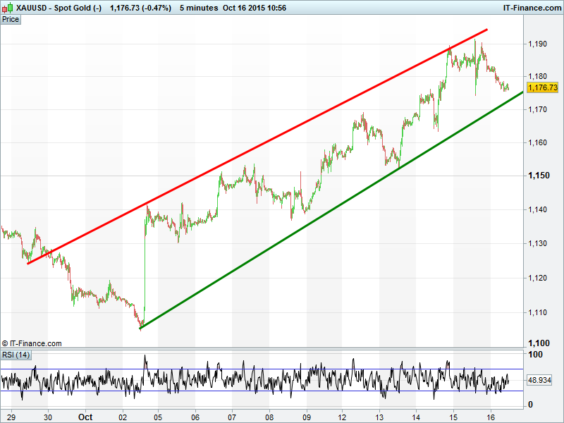Click the RSI scale 100 label
This screenshot has width=564, height=423.
pyautogui.click(x=535, y=355)
